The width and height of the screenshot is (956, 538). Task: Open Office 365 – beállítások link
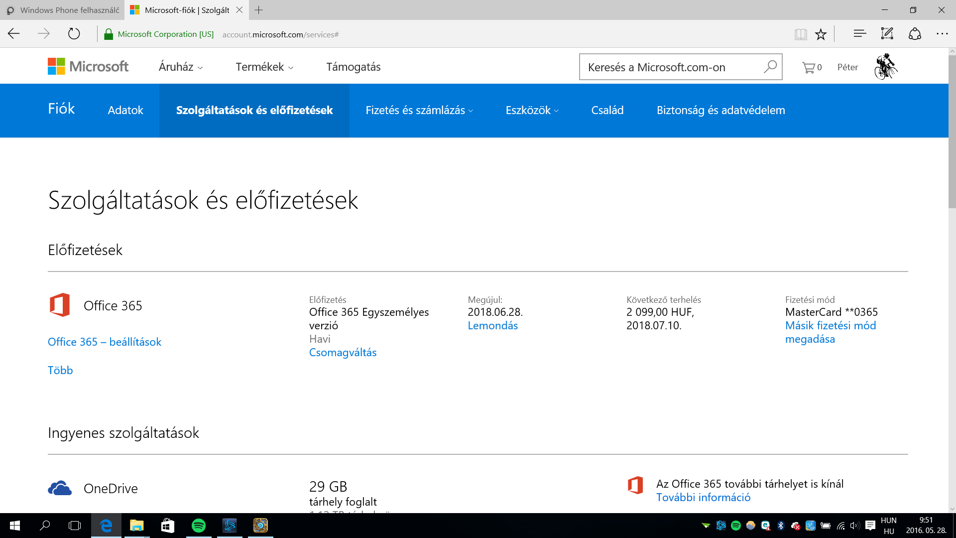105,342
